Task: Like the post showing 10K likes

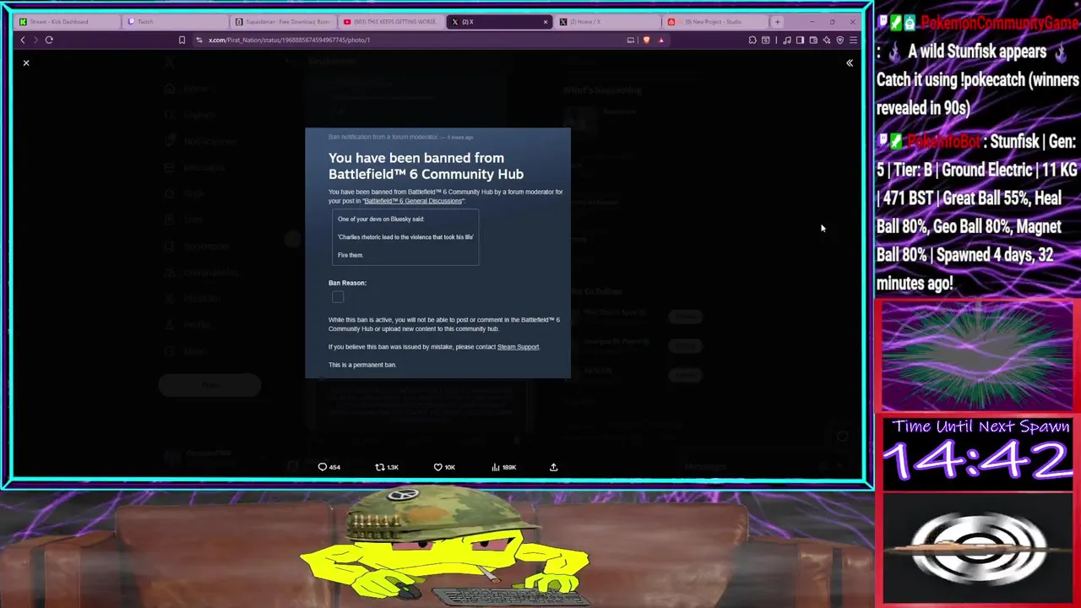Action: point(444,467)
